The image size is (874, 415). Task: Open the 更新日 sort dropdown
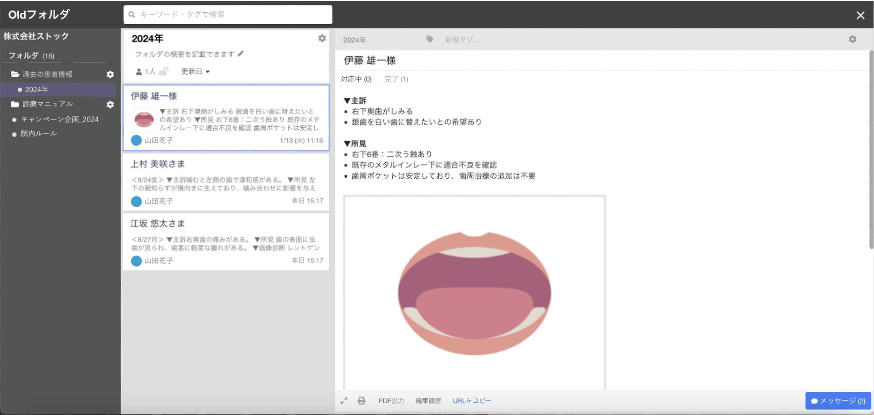pyautogui.click(x=193, y=71)
